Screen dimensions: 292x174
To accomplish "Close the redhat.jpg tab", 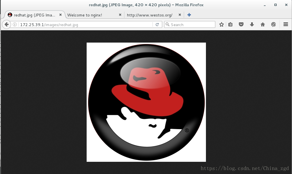I will tap(61, 15).
